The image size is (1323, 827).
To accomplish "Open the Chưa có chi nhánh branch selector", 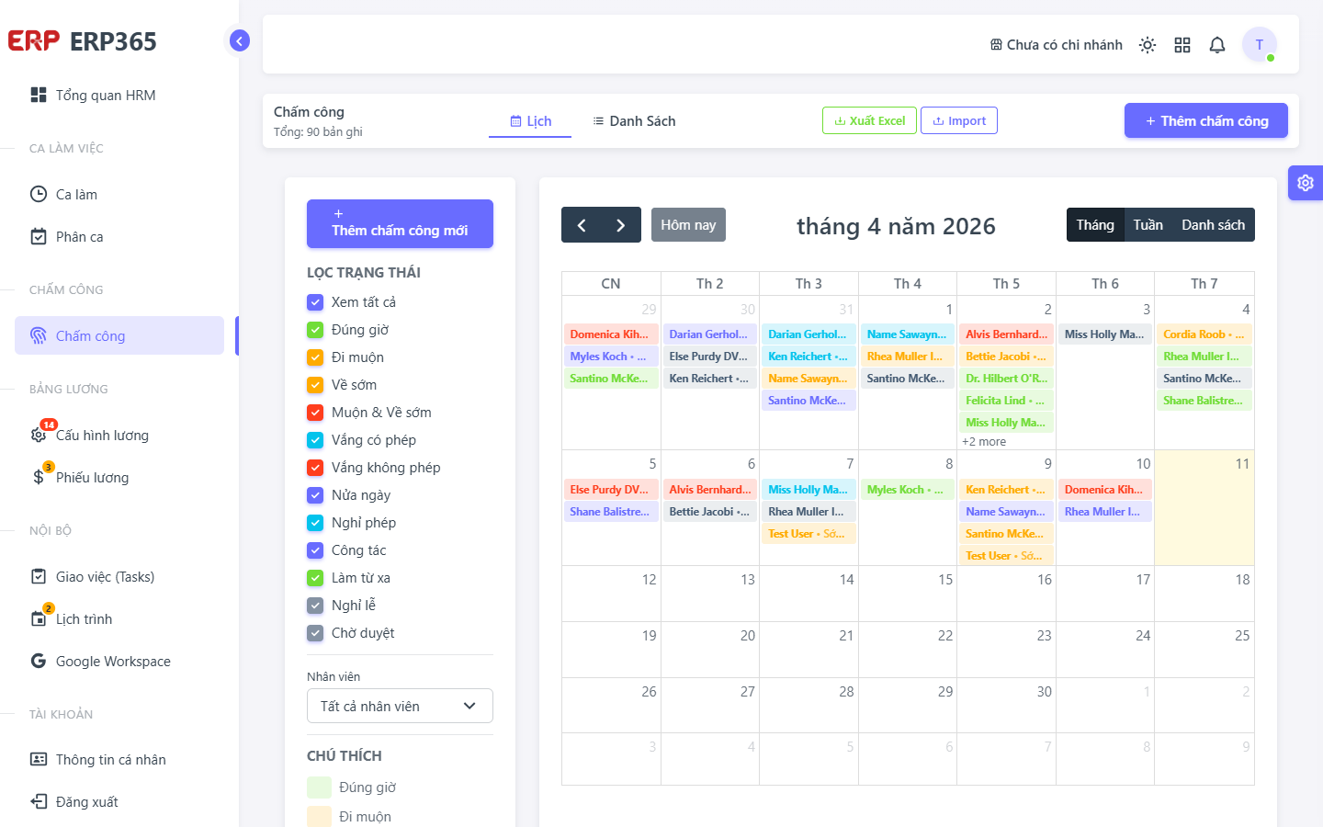I will 1056,45.
